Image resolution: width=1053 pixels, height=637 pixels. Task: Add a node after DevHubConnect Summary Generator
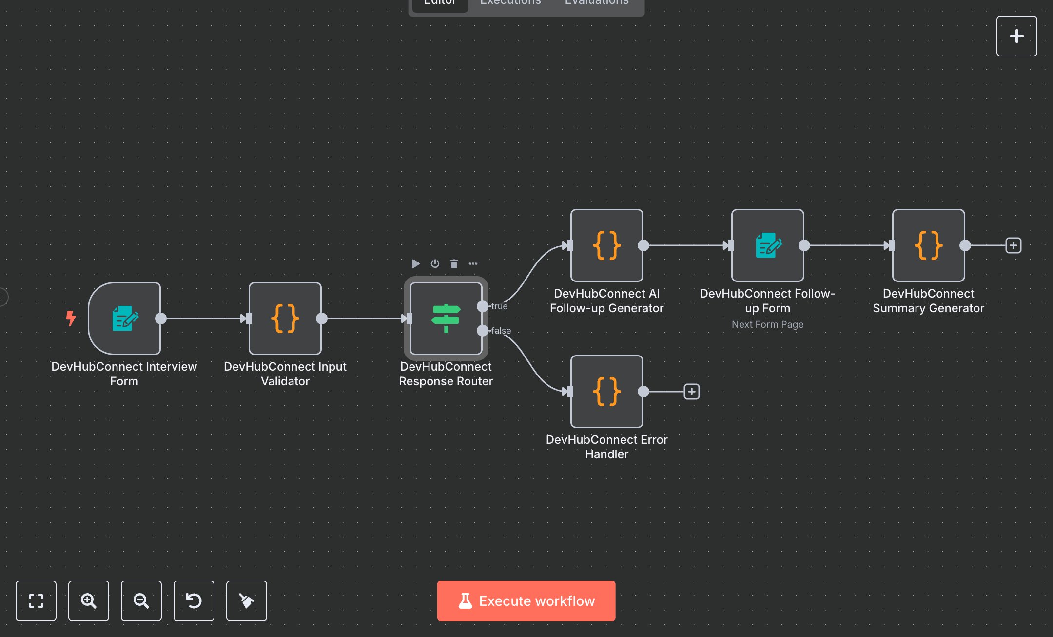point(1013,245)
